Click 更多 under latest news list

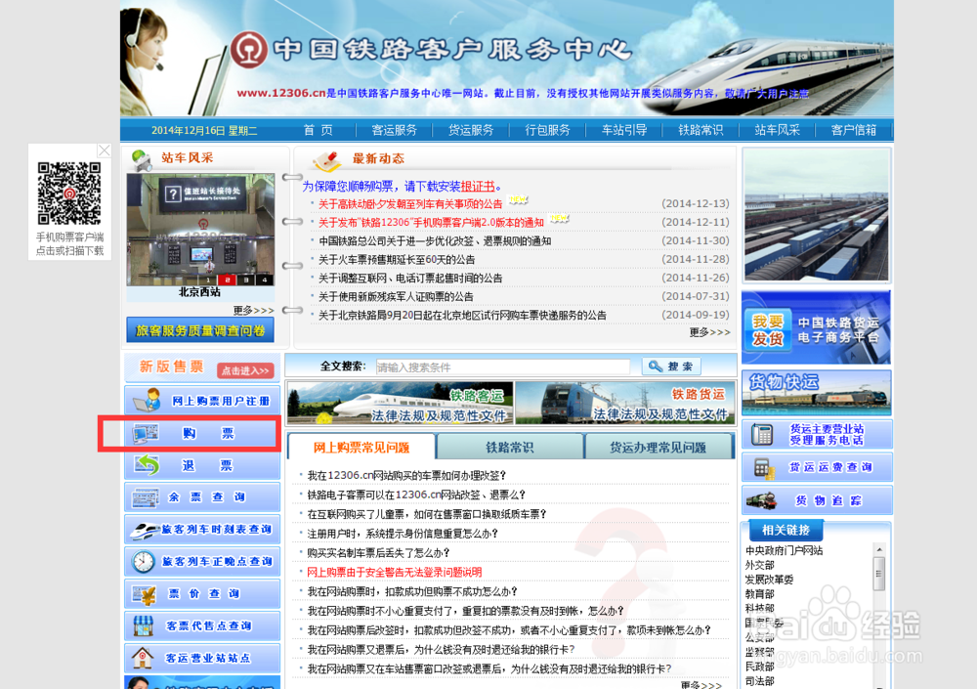[709, 332]
